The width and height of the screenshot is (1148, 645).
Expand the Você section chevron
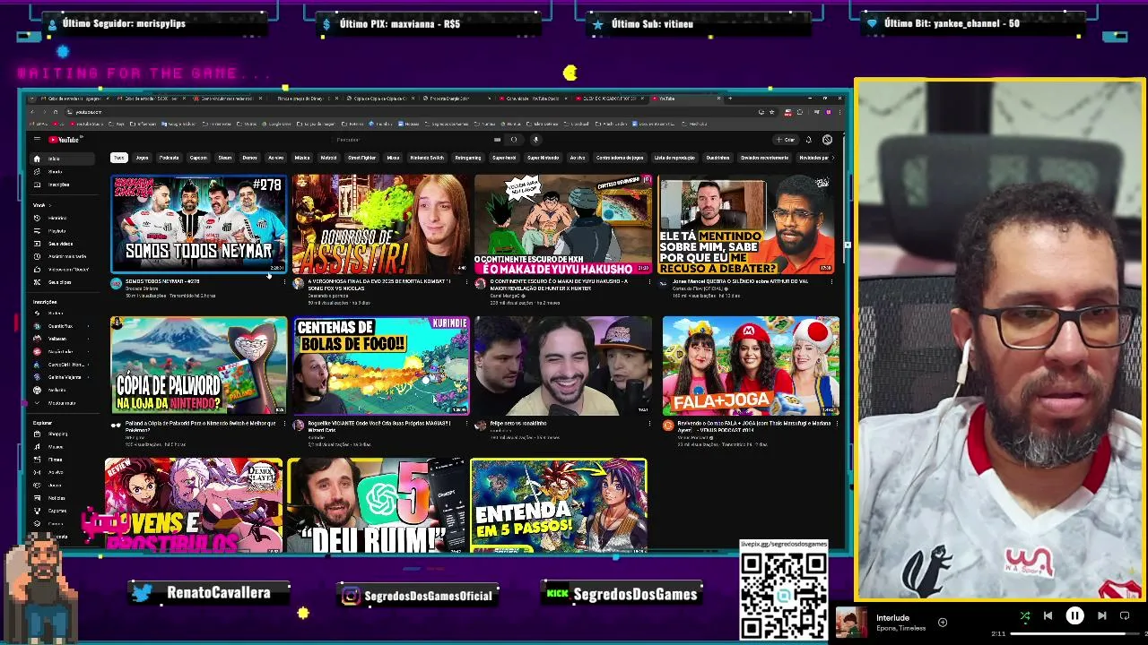tap(50, 205)
